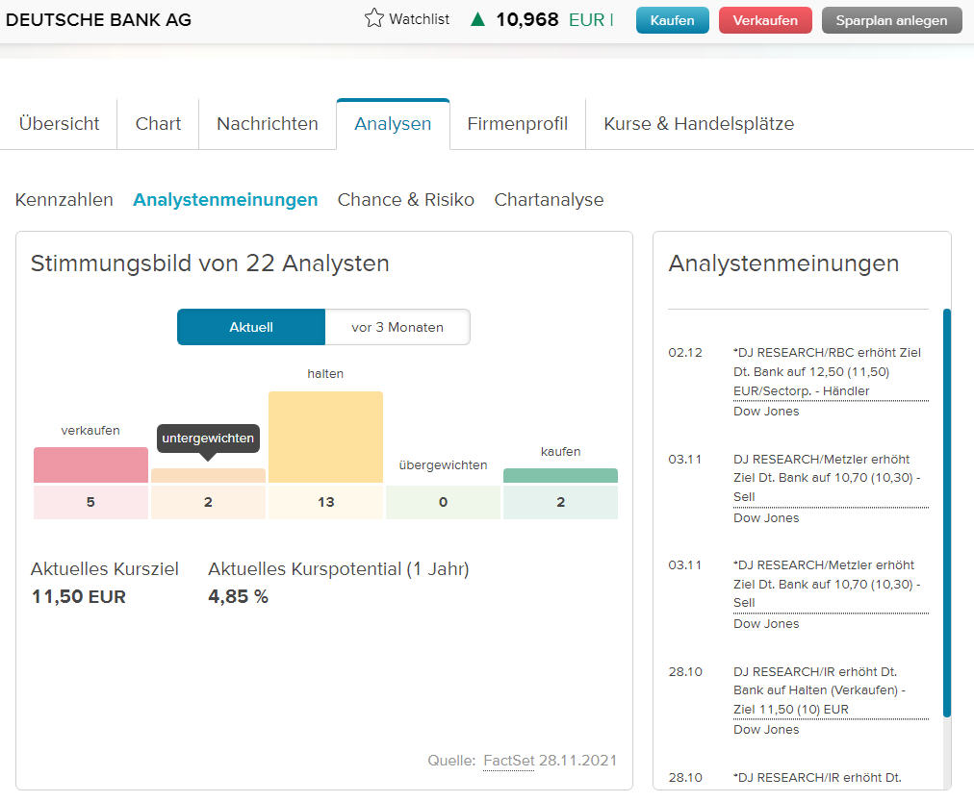Click the Kaufen button
Viewport: 974px width, 802px height.
pyautogui.click(x=672, y=20)
